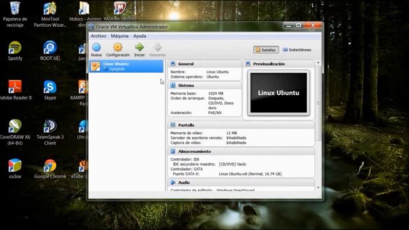Click '[CD/DVD] Vacío' entry
Viewport: 409px width, 230px height.
233,164
